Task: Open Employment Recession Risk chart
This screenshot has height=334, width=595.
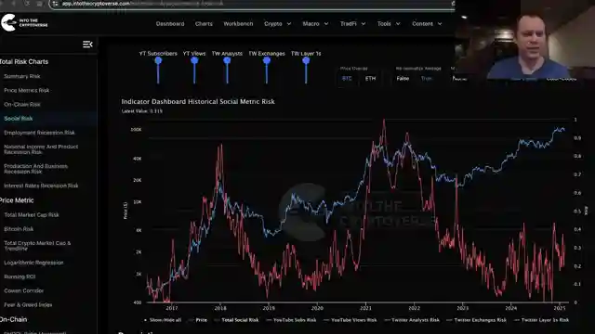Action: point(39,133)
